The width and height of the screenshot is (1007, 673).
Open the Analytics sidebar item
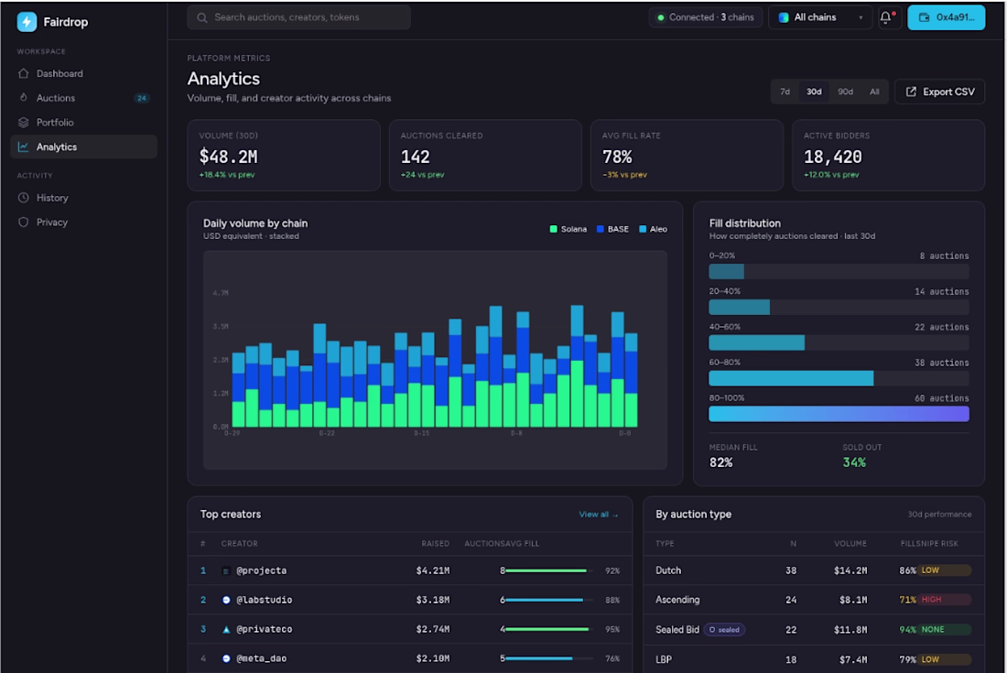pyautogui.click(x=84, y=147)
